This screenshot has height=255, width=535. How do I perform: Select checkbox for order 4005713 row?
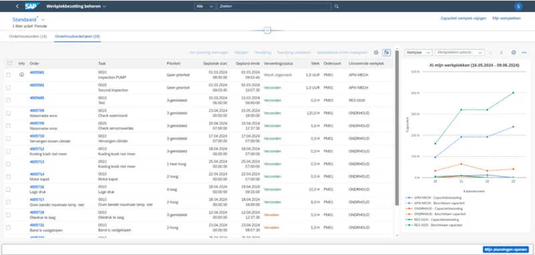[8, 164]
